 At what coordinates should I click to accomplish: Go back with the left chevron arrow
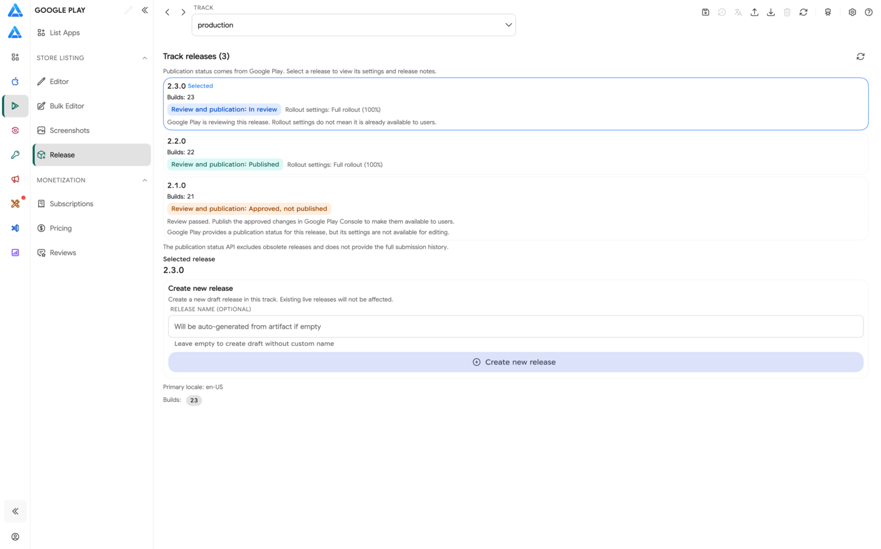point(168,12)
